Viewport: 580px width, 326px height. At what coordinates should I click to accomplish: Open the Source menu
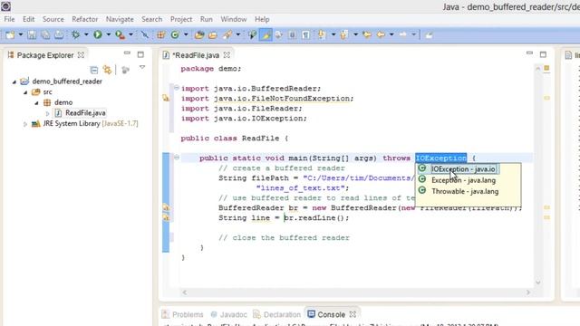(x=53, y=19)
